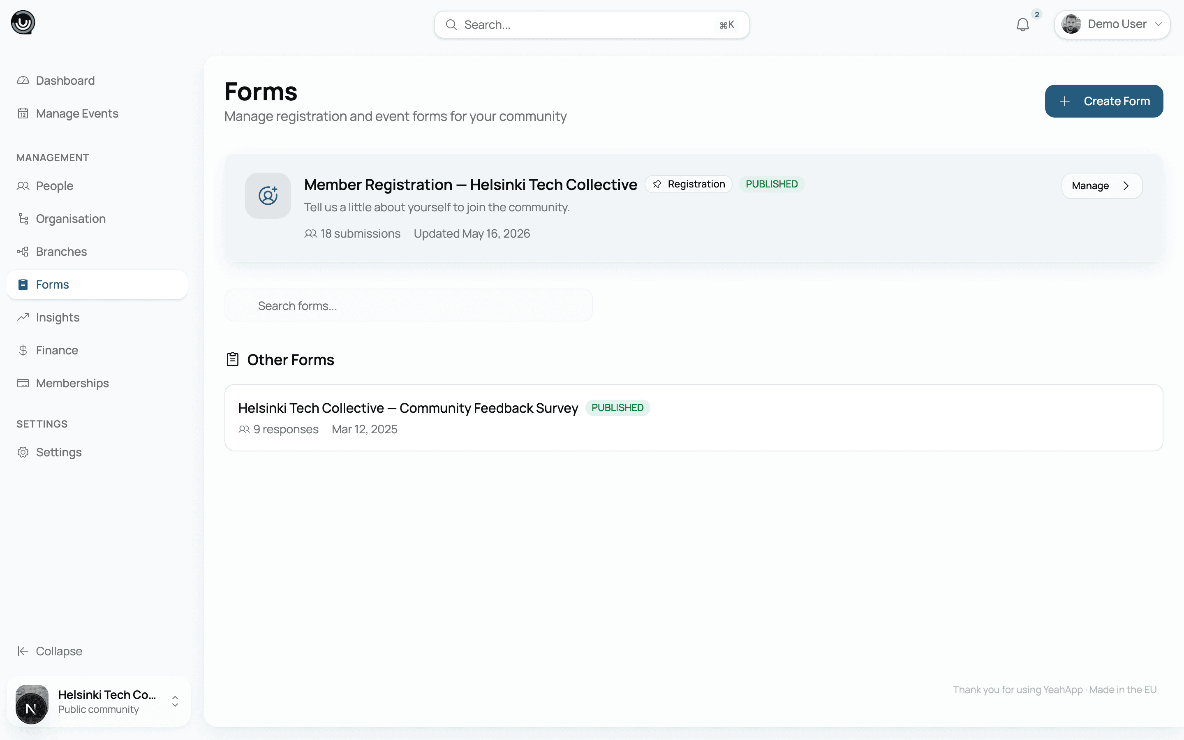Open Insights from the sidebar
Viewport: 1184px width, 740px height.
97,317
